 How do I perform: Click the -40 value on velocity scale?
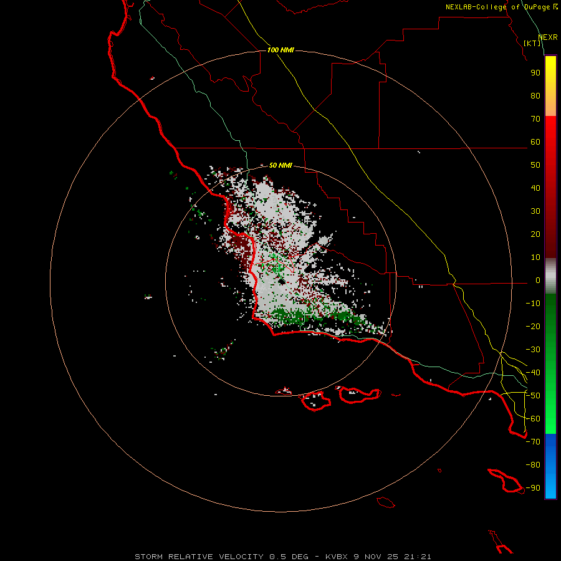pos(533,373)
